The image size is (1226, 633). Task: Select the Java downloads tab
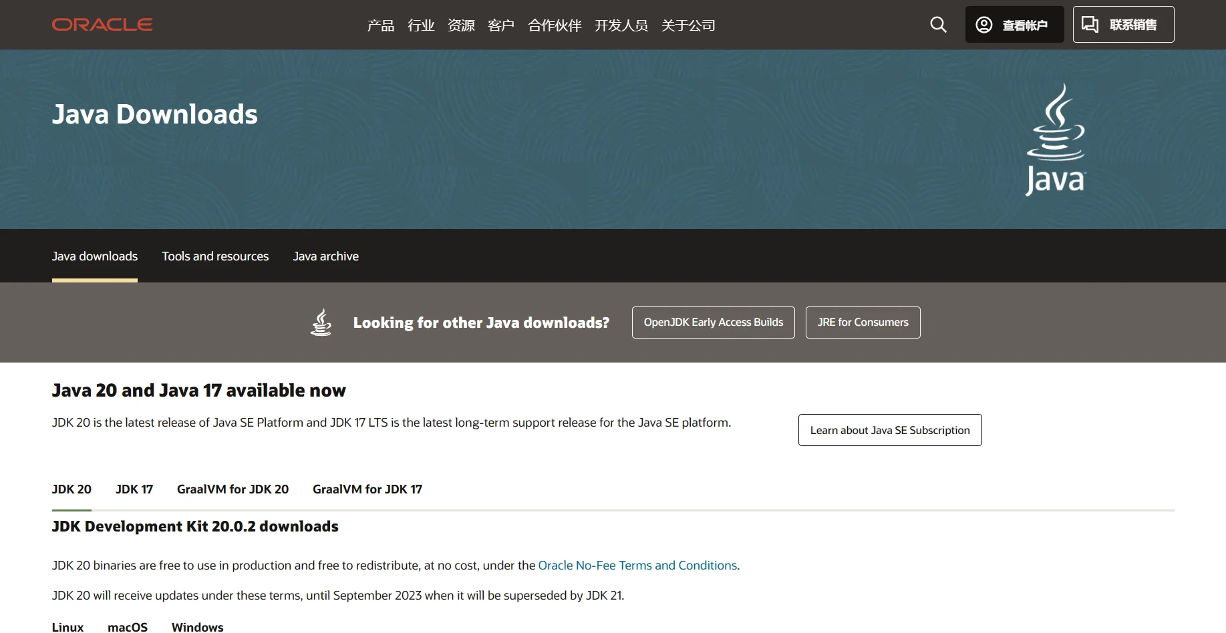tap(95, 256)
